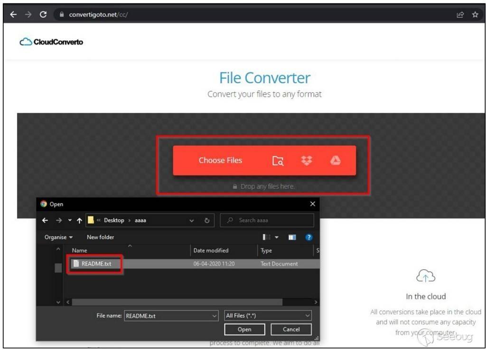
Task: Click the cloud upload icon above In the cloud
Action: [426, 276]
